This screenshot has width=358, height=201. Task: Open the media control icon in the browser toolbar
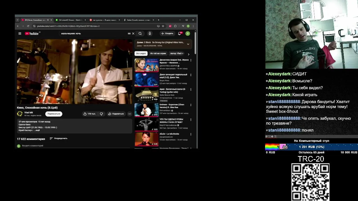183,26
